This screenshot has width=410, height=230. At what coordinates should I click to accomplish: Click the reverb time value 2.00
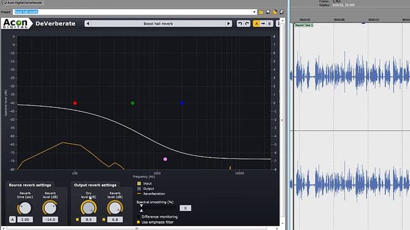tap(25, 220)
